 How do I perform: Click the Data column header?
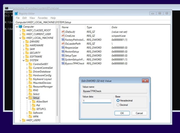tap(114, 27)
